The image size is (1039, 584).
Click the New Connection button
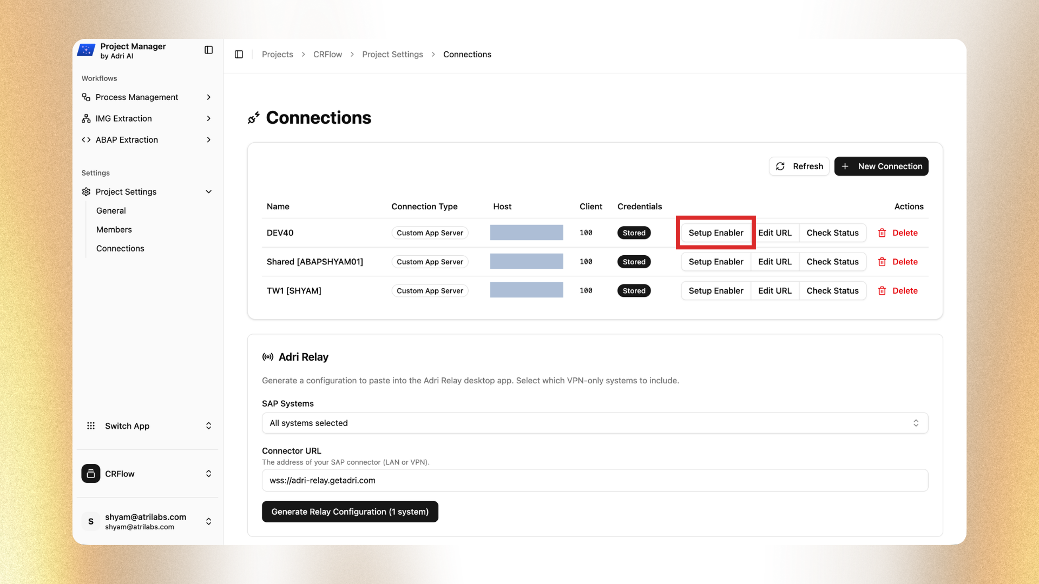881,166
